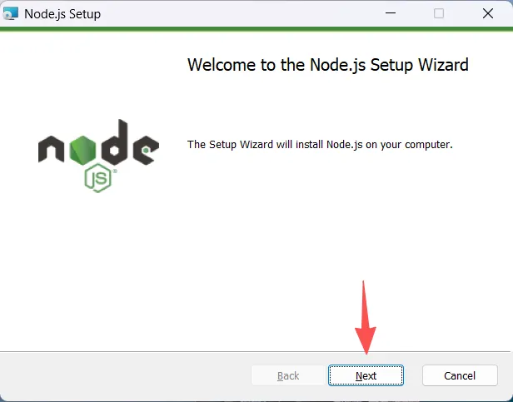Proceed by clicking the Next button
The width and height of the screenshot is (513, 402).
pos(366,375)
